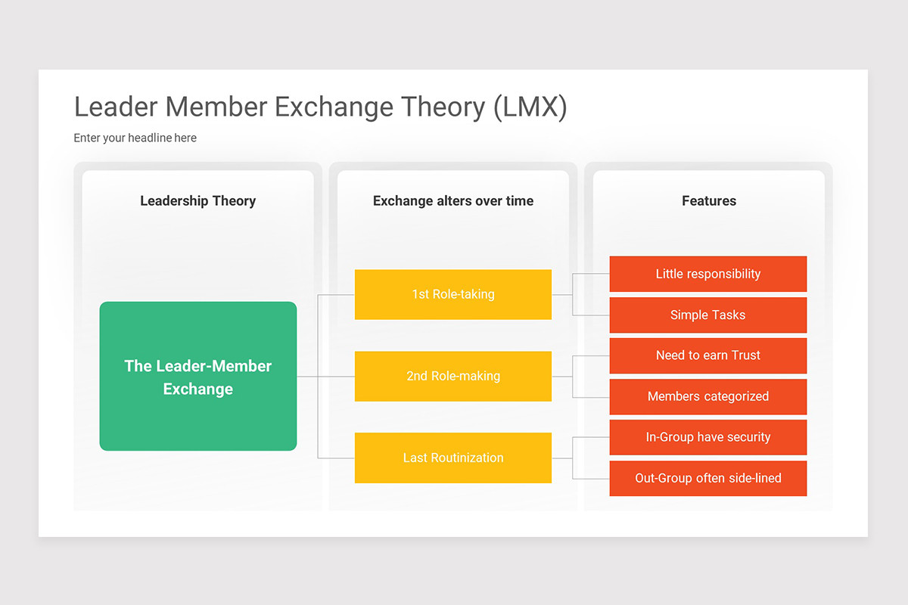Select the 'Exchange alters over time' heading

click(452, 201)
